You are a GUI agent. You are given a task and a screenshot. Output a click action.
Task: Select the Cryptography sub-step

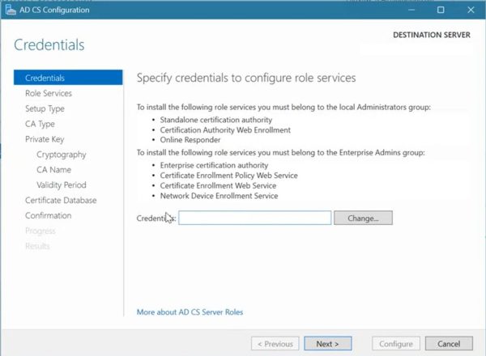coord(62,155)
